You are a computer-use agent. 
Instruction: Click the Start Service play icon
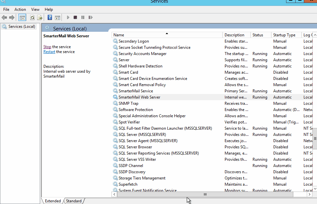click(x=68, y=18)
